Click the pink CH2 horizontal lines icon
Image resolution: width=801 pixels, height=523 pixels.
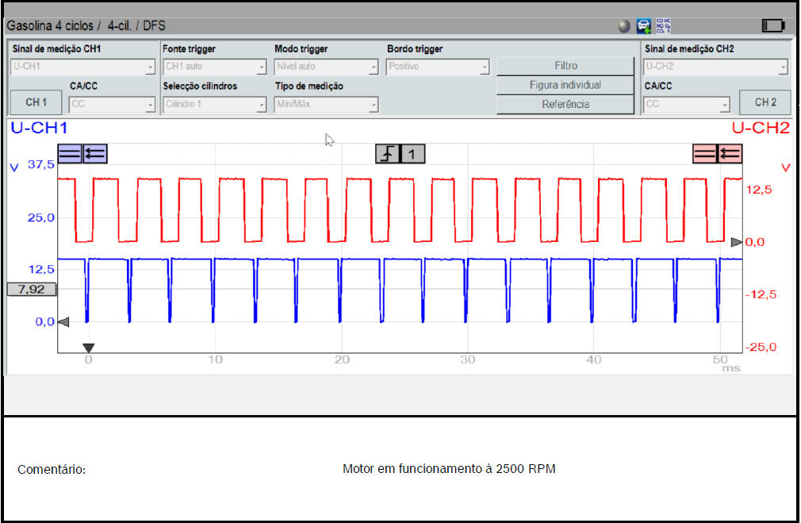tap(705, 153)
